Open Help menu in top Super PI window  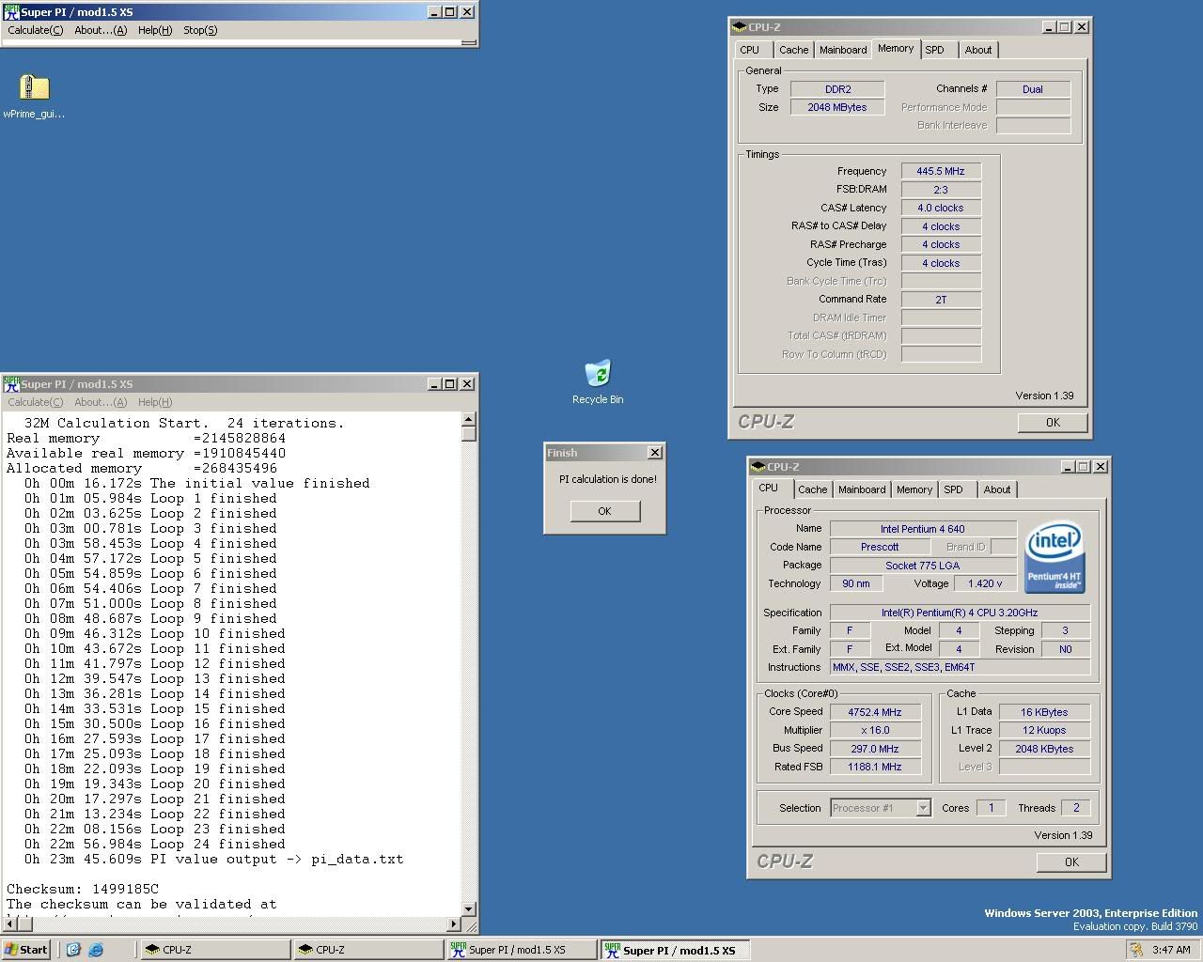[155, 30]
